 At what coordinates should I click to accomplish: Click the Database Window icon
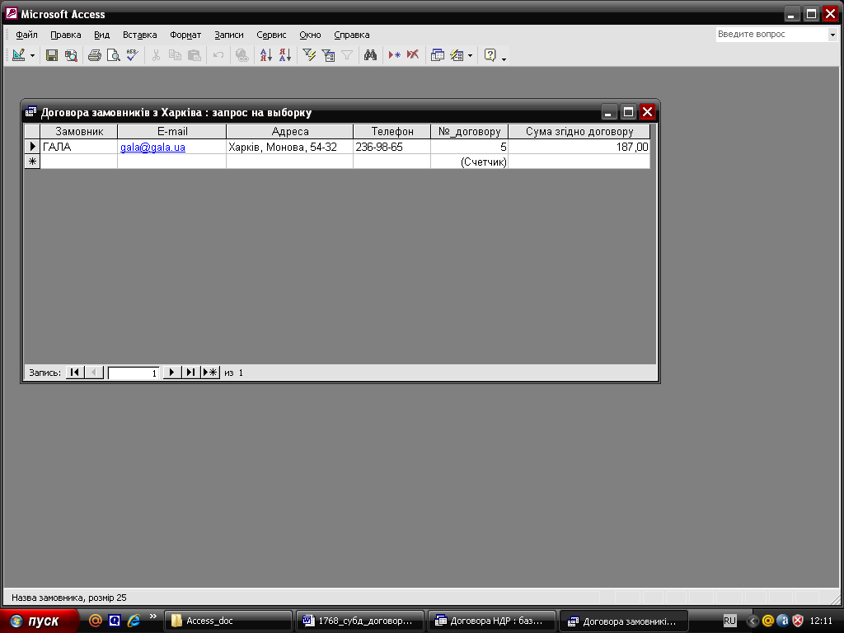point(438,55)
